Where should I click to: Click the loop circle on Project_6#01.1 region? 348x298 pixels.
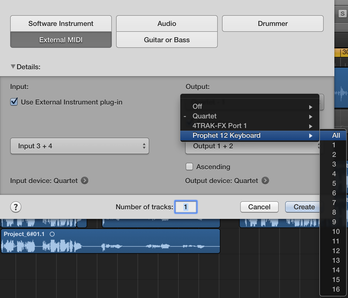tap(52, 234)
